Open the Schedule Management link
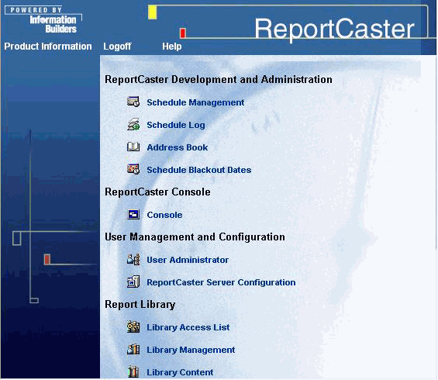The width and height of the screenshot is (438, 380). pos(195,102)
